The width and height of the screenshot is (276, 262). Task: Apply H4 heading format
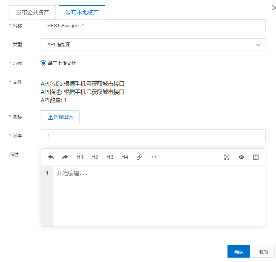tap(125, 157)
